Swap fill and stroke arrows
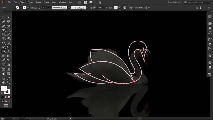The height and width of the screenshot is (120, 213). click(x=9, y=87)
